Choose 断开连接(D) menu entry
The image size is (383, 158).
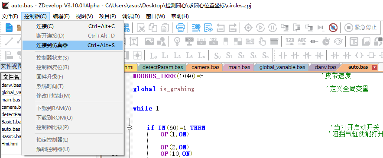(x=72, y=36)
